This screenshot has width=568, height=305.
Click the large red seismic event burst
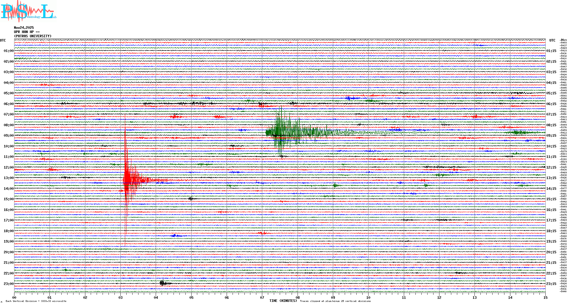tap(128, 179)
